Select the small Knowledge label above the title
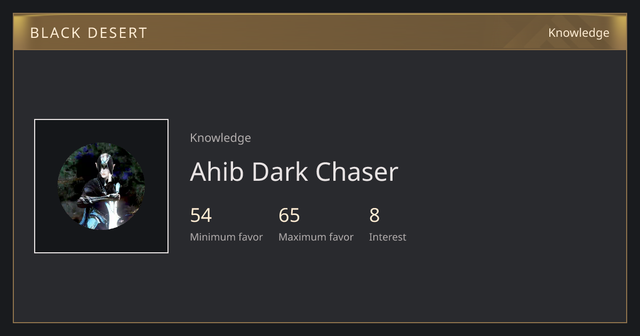This screenshot has width=640, height=336. [x=220, y=138]
